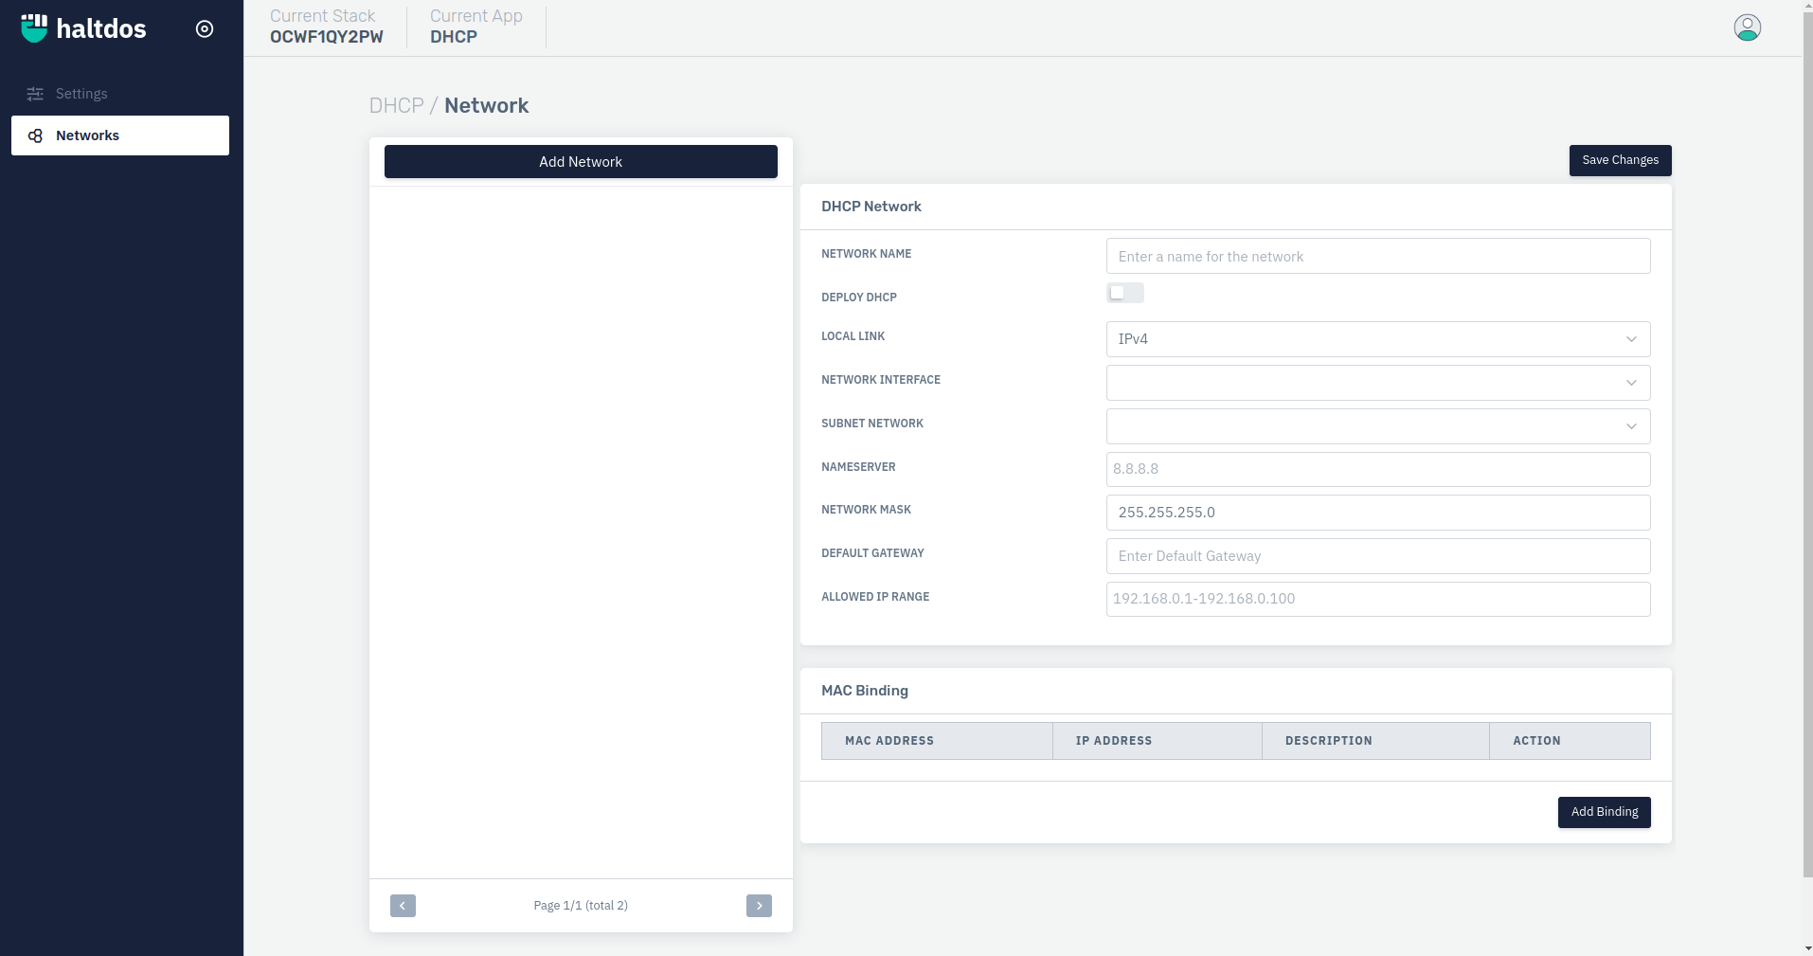The height and width of the screenshot is (956, 1813).
Task: Click the Allowed IP Range field
Action: (x=1378, y=599)
